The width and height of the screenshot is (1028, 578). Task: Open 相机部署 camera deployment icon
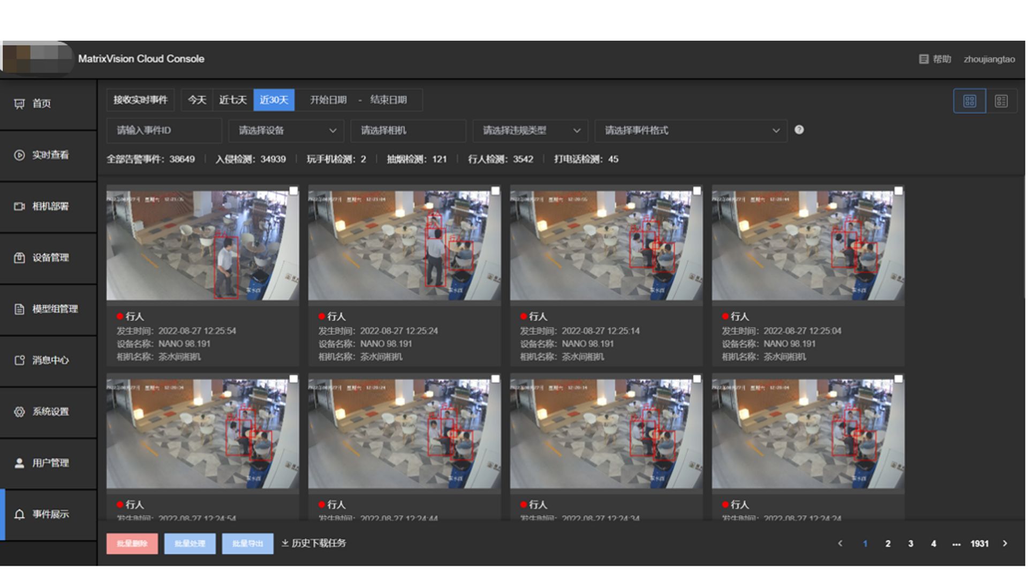(x=19, y=207)
